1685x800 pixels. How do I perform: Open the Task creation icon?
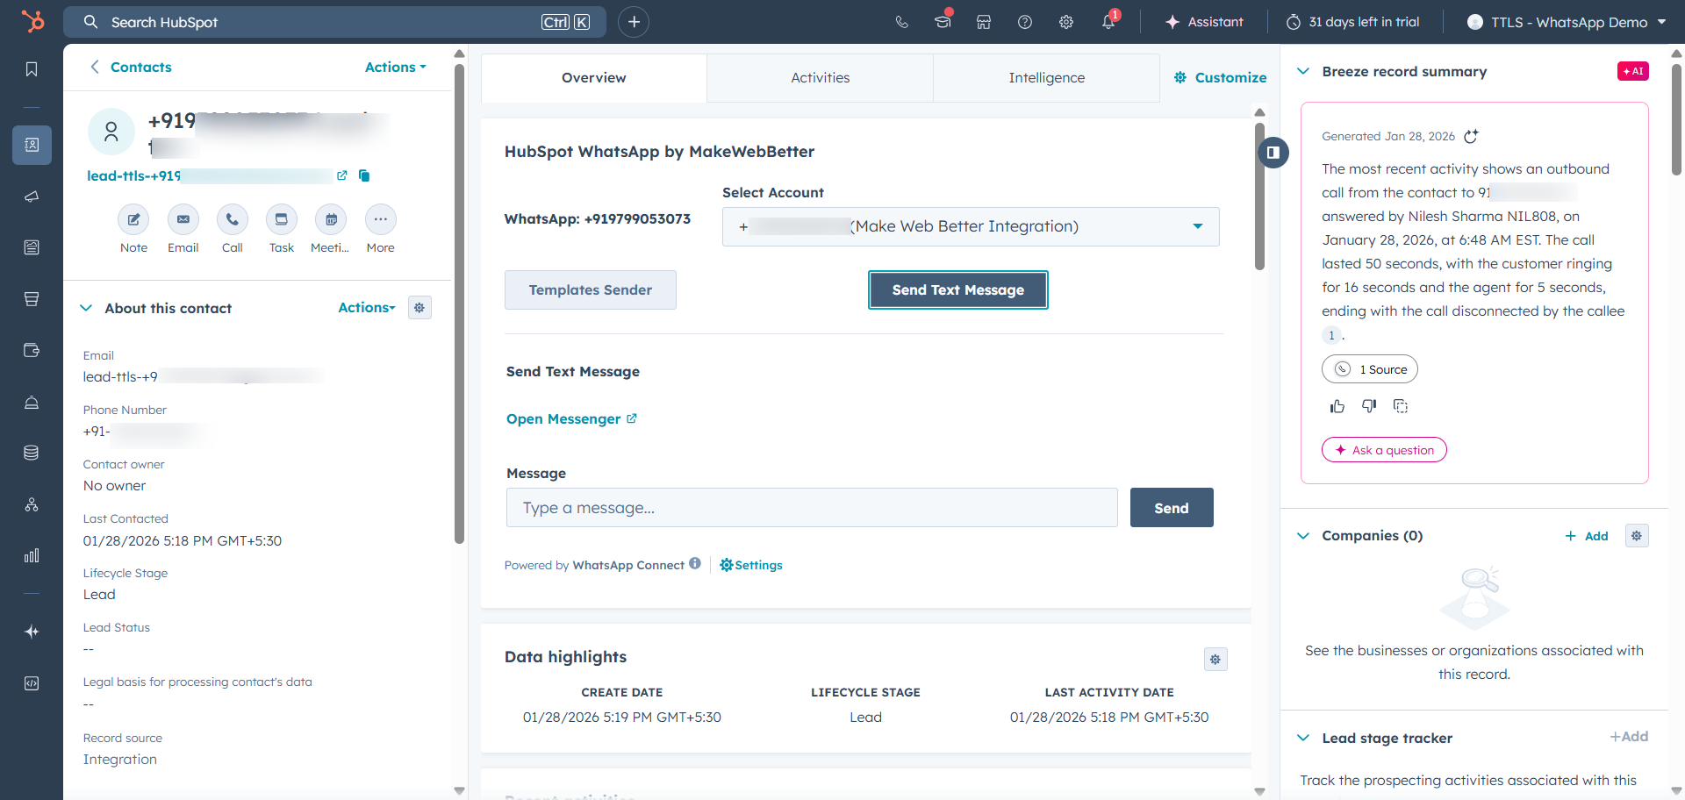[281, 219]
